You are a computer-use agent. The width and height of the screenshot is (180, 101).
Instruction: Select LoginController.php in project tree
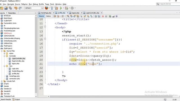coord(18,58)
